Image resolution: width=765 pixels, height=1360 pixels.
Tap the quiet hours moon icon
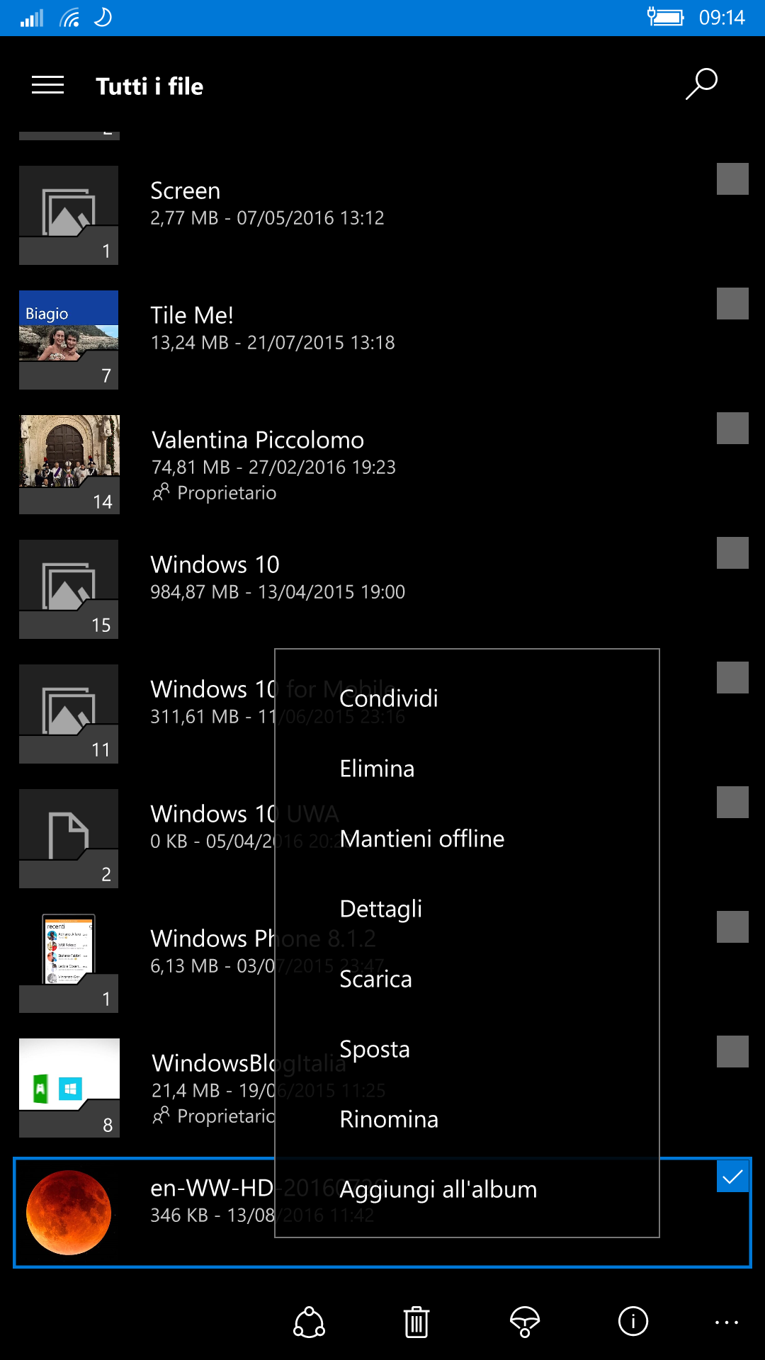(103, 16)
